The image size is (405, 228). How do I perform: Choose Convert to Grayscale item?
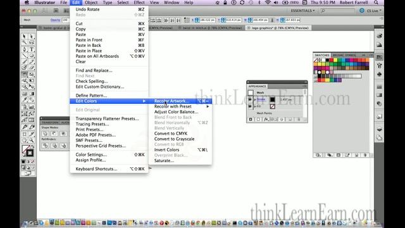180,139
